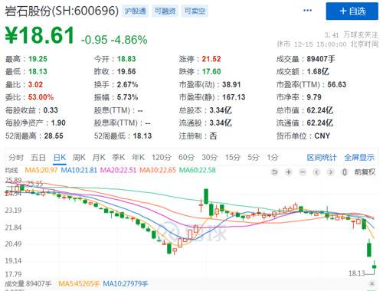The height and width of the screenshot is (291, 383).
Task: Select the 五日 five-day tab
Action: pos(38,158)
